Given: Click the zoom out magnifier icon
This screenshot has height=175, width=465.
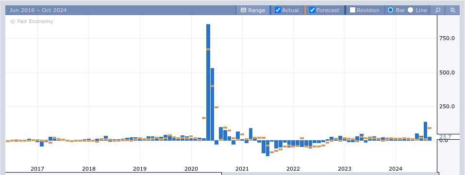Looking at the screenshot, I should 453,10.
